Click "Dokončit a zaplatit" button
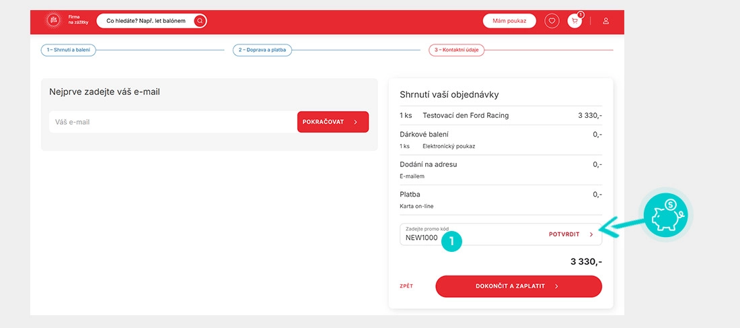 coord(519,286)
